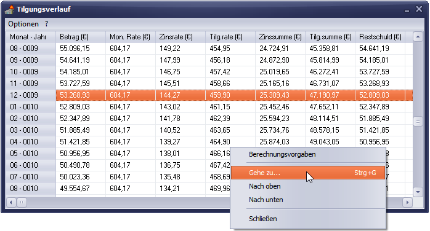The image size is (430, 231).
Task: Click the horizontal scrollbar left arrow
Action: point(11,203)
